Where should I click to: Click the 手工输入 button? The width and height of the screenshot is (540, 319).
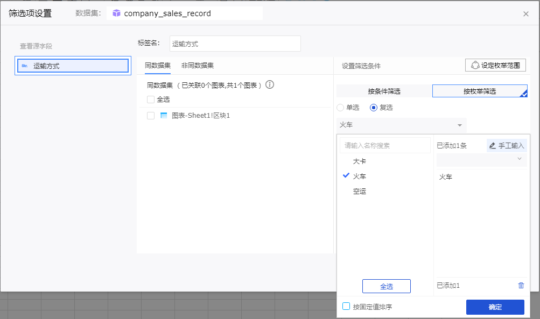pos(507,146)
